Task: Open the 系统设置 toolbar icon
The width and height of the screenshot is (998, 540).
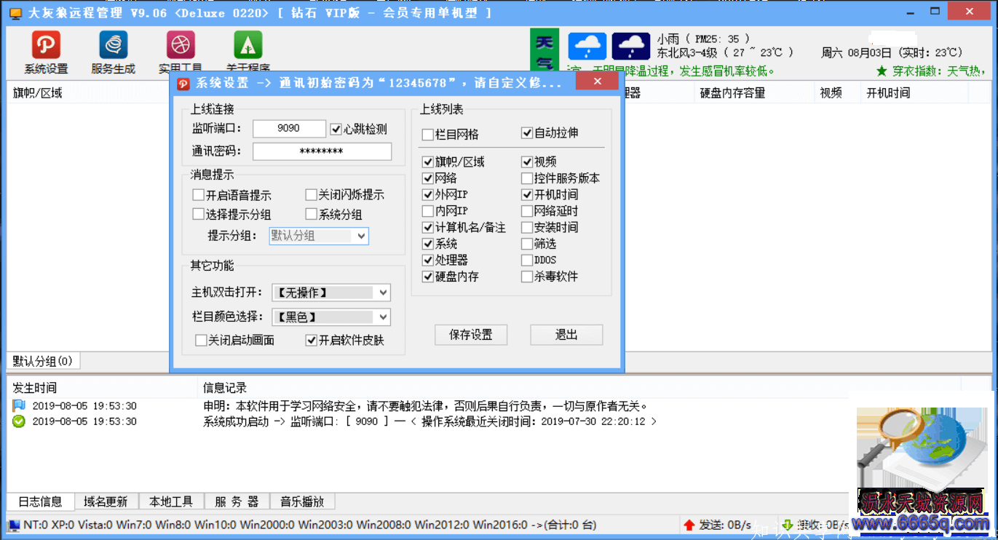Action: [x=46, y=45]
